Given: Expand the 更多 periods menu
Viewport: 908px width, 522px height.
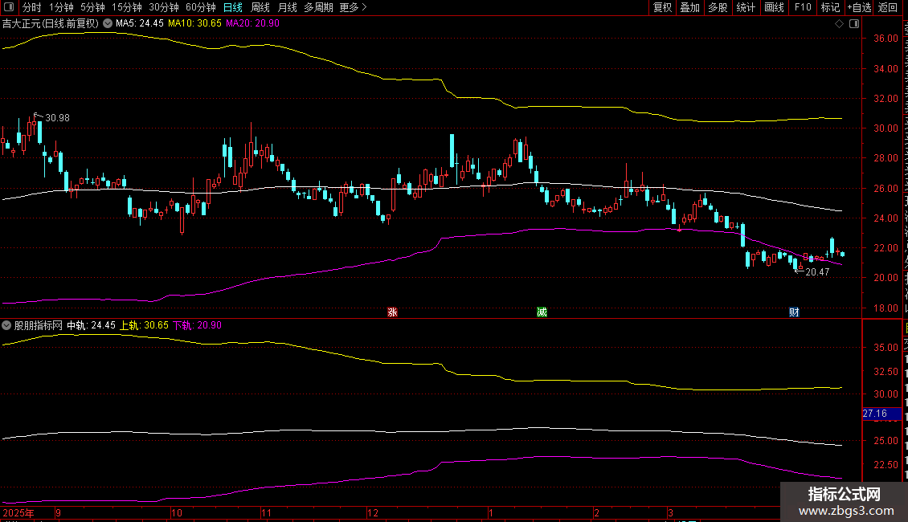Looking at the screenshot, I should (354, 7).
